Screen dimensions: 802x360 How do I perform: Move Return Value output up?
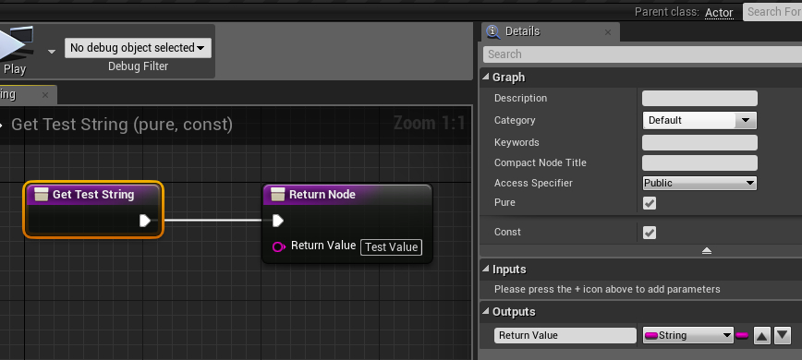[761, 336]
